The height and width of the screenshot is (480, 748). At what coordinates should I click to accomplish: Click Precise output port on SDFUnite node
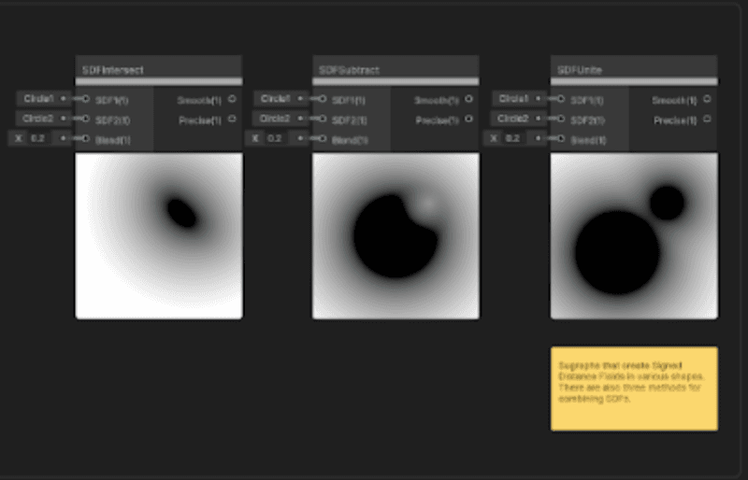(x=707, y=119)
